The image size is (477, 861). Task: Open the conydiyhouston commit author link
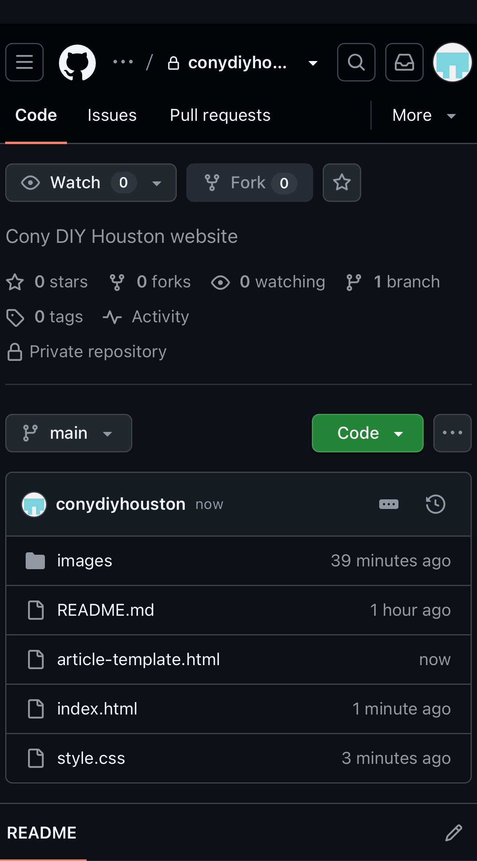121,504
